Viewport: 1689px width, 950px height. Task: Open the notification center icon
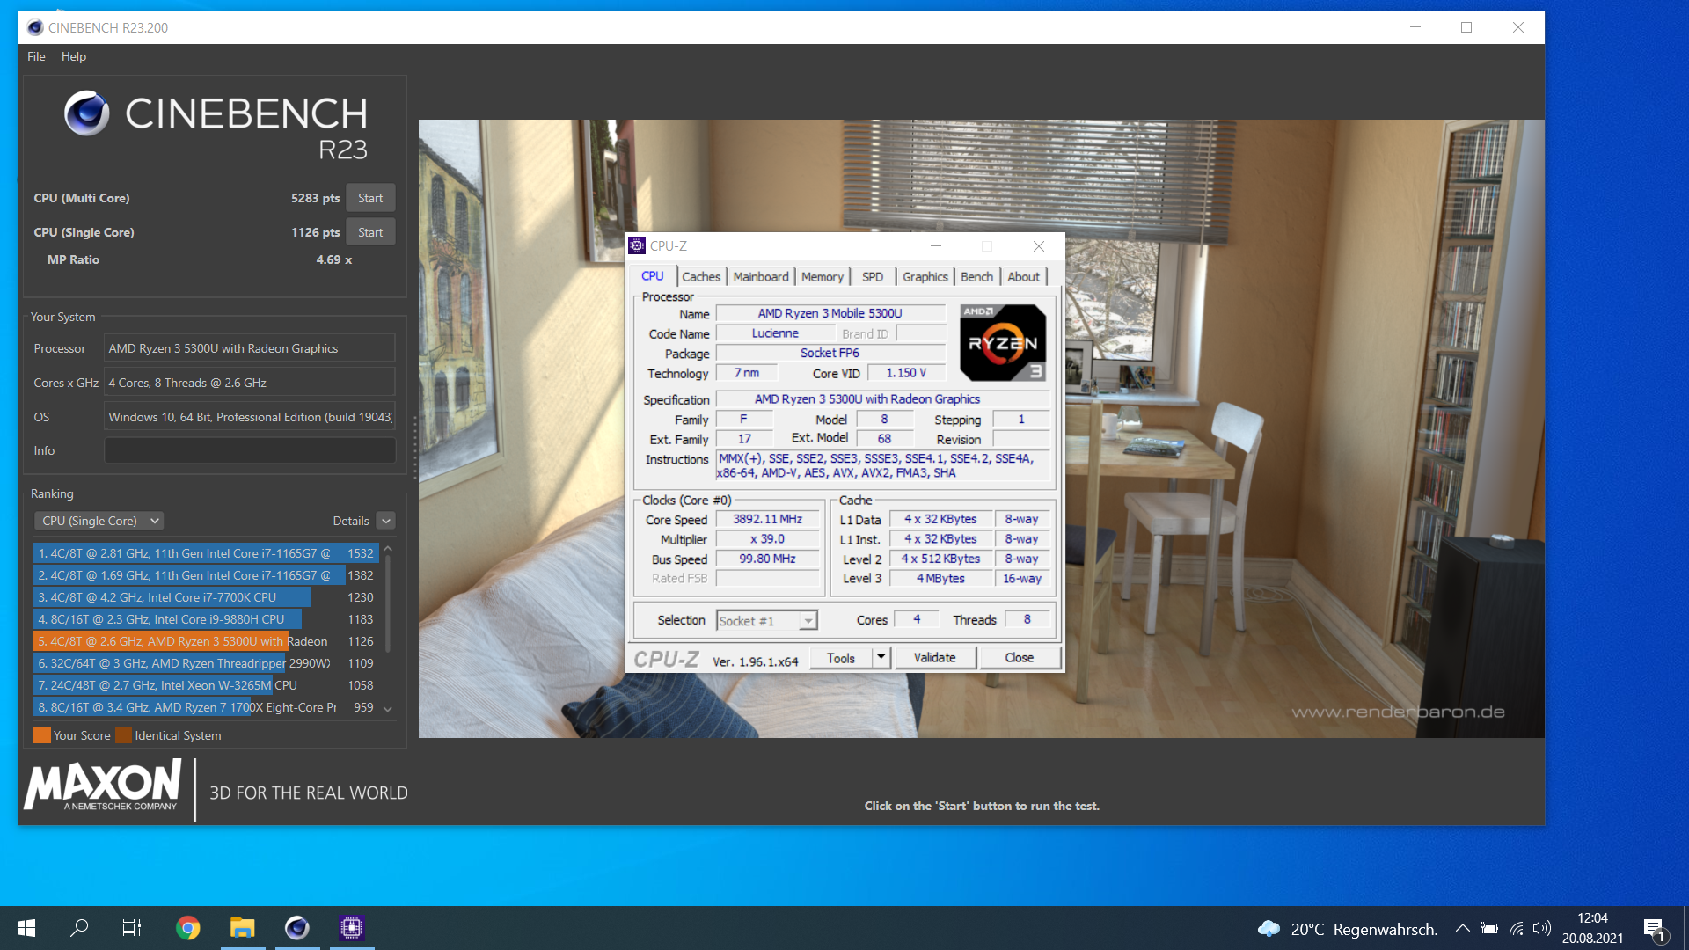(x=1654, y=929)
